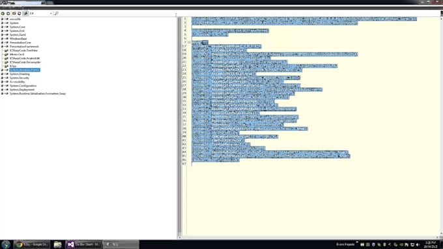Viewport: 443px width, 249px height.
Task: Select the ILSpy assembly tree item
Action: click(x=13, y=66)
